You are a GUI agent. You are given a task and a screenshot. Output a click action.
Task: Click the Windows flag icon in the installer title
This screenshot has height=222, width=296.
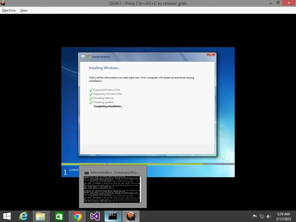coord(89,57)
